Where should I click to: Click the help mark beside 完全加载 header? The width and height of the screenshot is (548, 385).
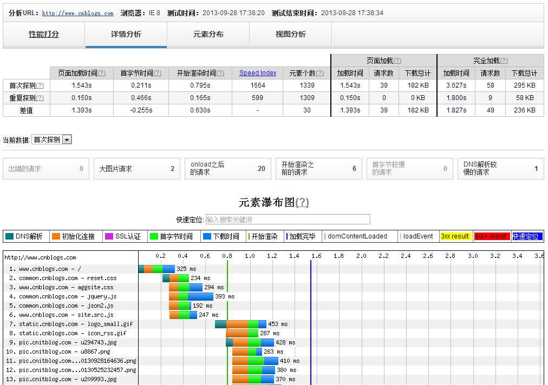(x=504, y=61)
